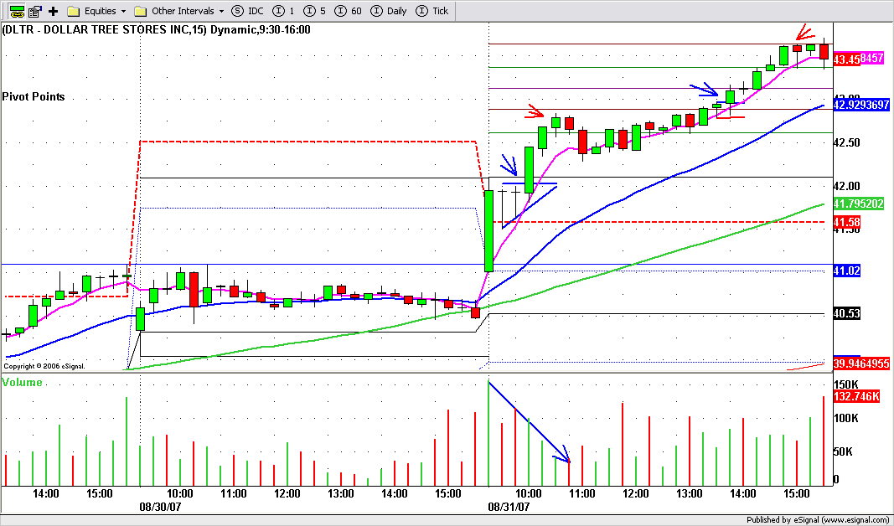Click the Volume study label
Viewport: 894px width, 526px height.
tap(23, 383)
